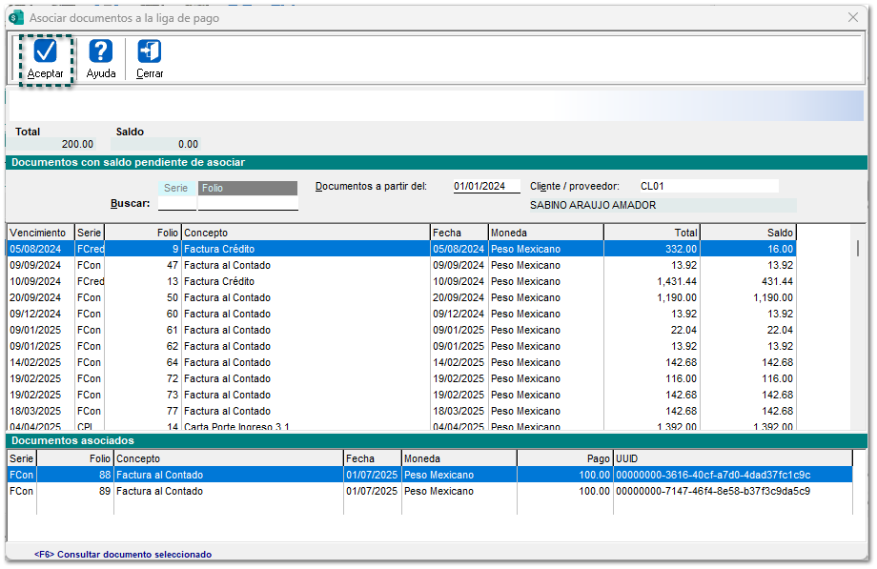The height and width of the screenshot is (569, 877).
Task: Click the Buscar folio input field
Action: pyautogui.click(x=247, y=204)
